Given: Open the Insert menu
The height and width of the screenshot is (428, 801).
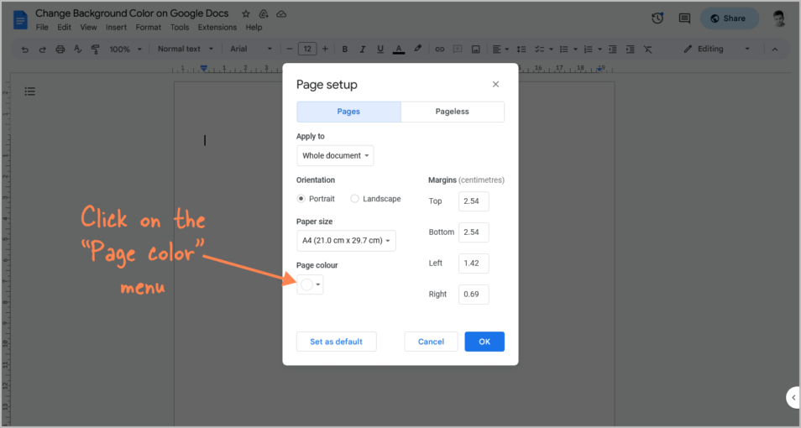Looking at the screenshot, I should [x=116, y=27].
